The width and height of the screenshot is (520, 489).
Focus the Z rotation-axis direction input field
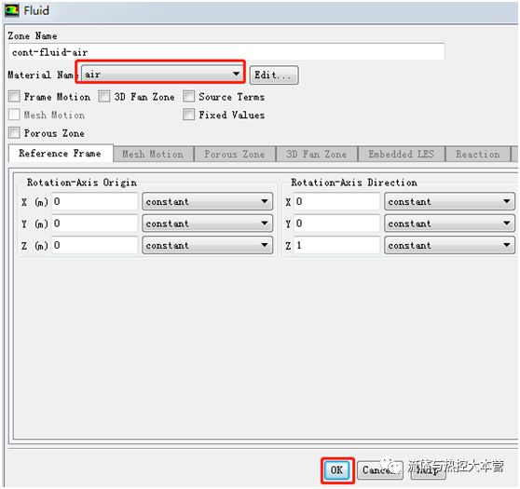(x=336, y=245)
